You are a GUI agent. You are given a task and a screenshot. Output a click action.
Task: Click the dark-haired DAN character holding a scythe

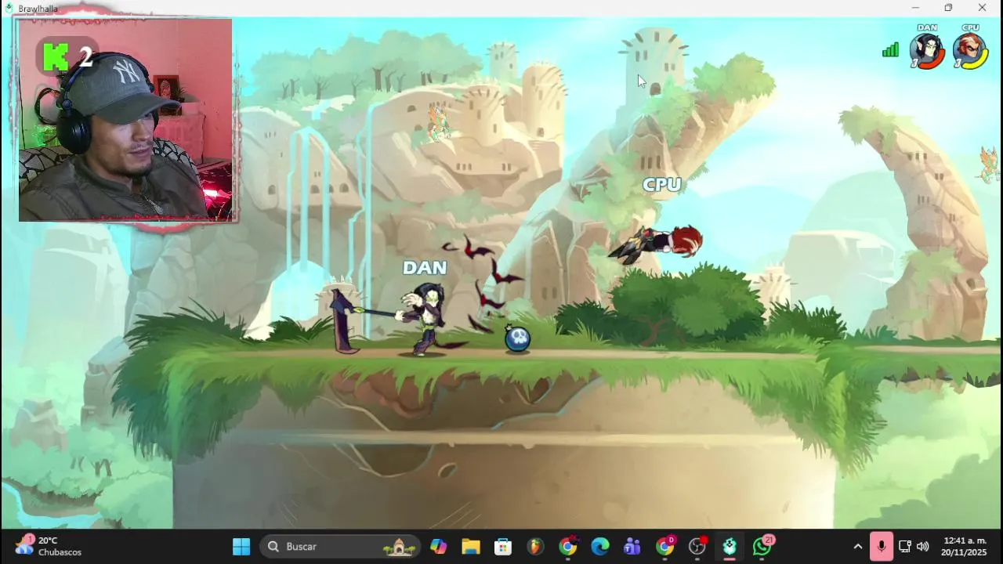425,319
